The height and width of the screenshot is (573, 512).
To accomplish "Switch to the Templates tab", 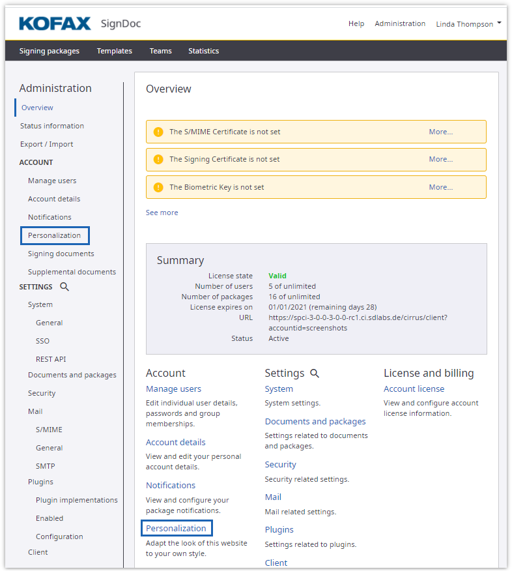I will (x=114, y=51).
